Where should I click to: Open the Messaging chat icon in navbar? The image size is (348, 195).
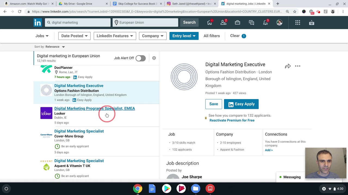(x=251, y=22)
